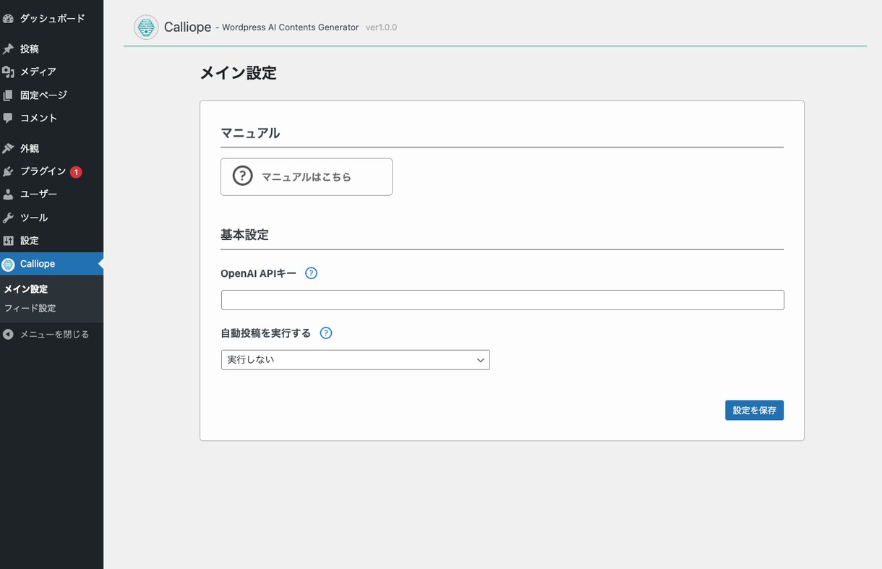
Task: Open ダッシュボード menu
Action: 51,18
